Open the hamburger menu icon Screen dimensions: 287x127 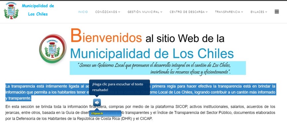(277, 12)
